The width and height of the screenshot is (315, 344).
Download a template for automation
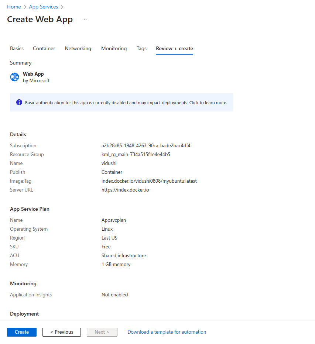(167, 332)
